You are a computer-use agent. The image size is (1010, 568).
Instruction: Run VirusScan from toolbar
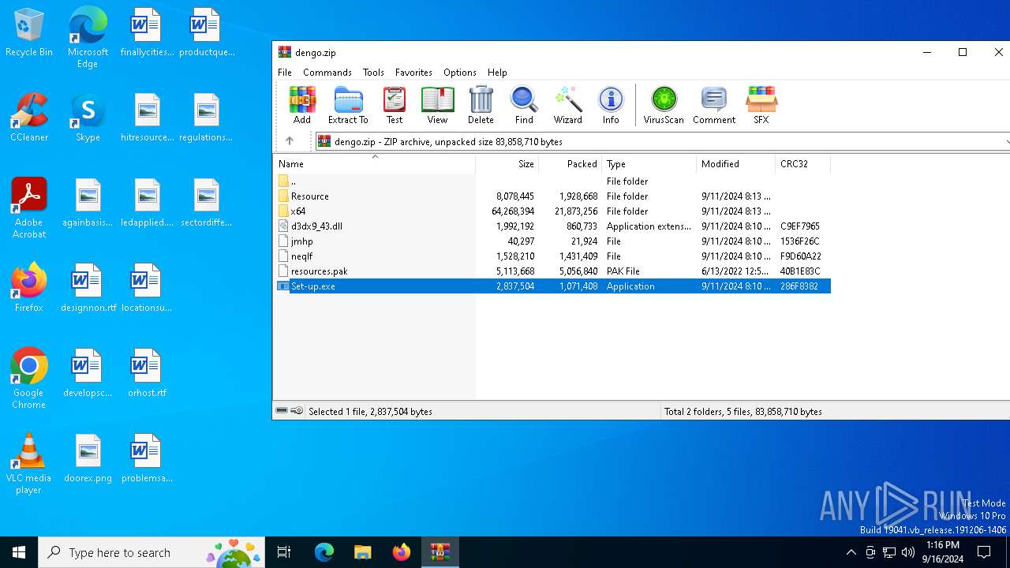pyautogui.click(x=664, y=106)
